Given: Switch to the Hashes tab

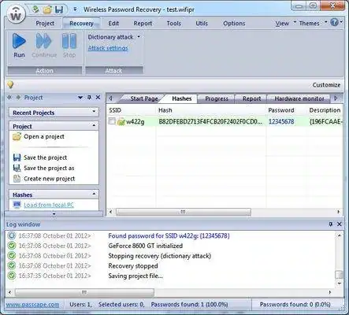Looking at the screenshot, I should [182, 98].
